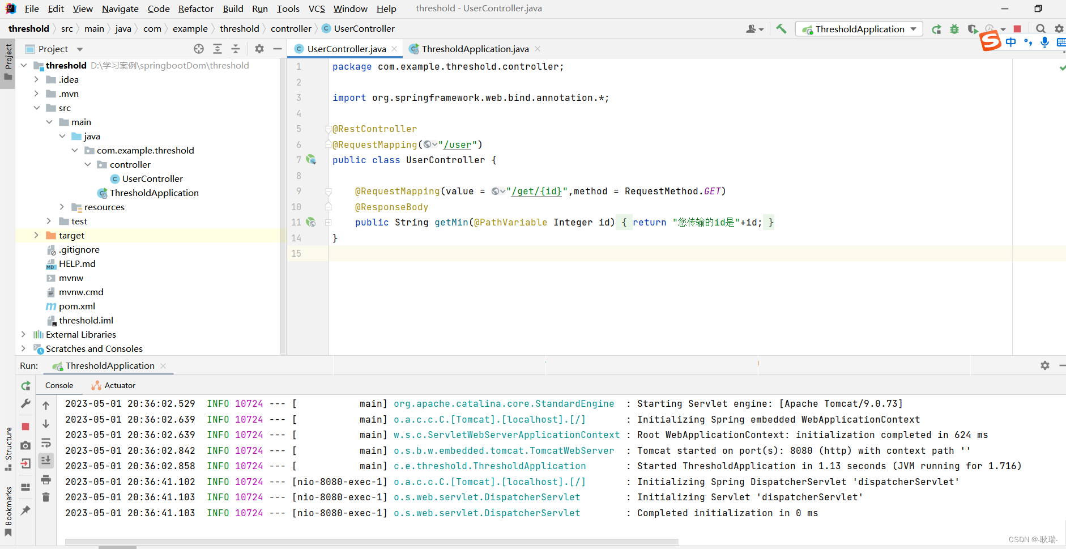Click the green Debug bug icon

[x=954, y=29]
